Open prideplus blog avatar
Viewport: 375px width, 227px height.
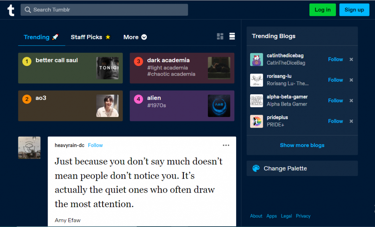pos(256,121)
